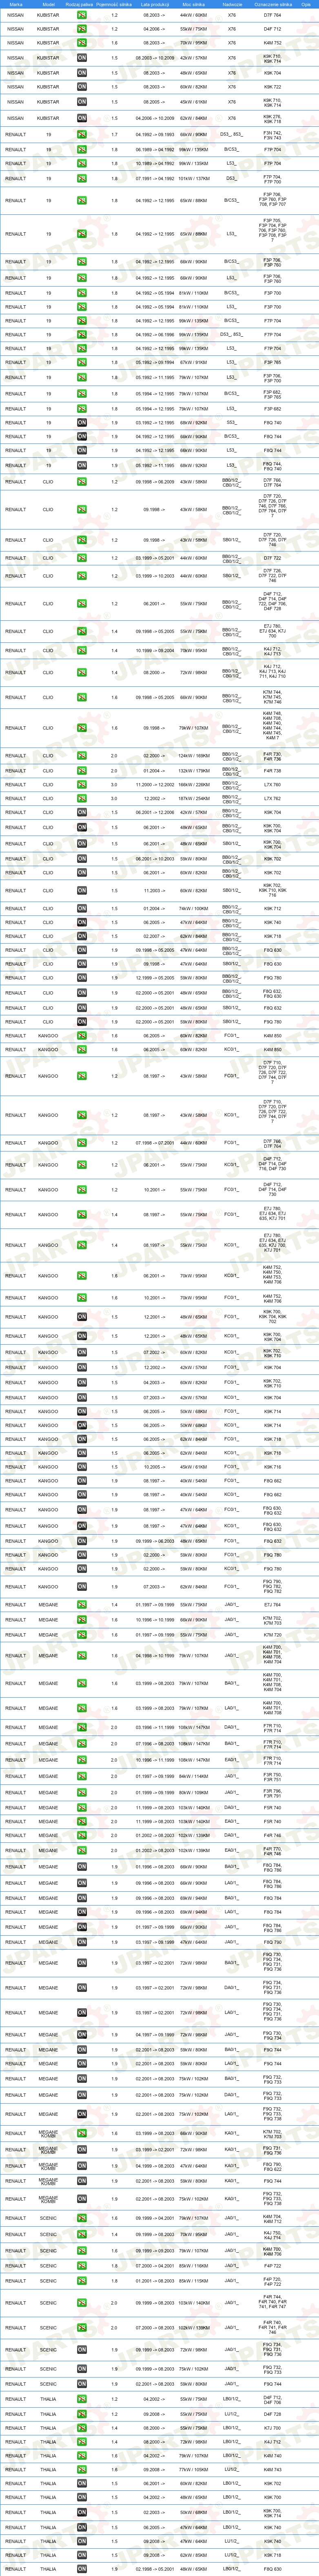The width and height of the screenshot is (319, 2576).
Task: Click petrol icon in CLIO L7X 762 row
Action: click(x=82, y=798)
